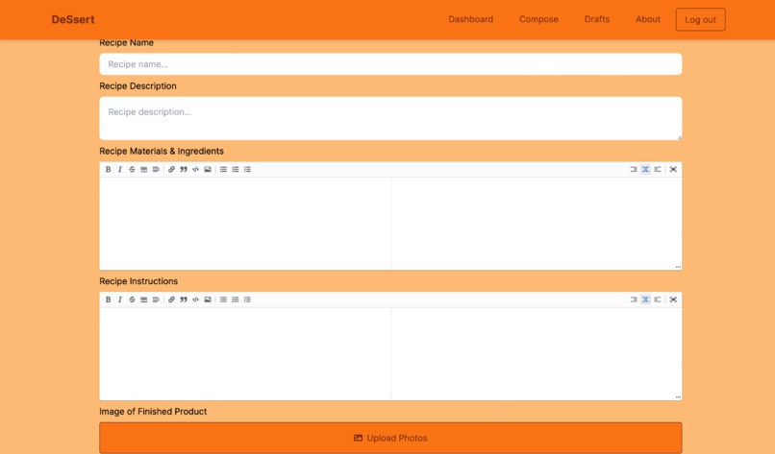This screenshot has width=775, height=454.
Task: Click the Ingredients editor preview pane
Action: [x=537, y=223]
